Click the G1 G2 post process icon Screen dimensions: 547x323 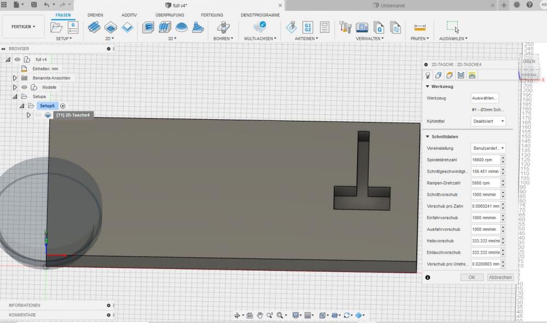(x=307, y=27)
